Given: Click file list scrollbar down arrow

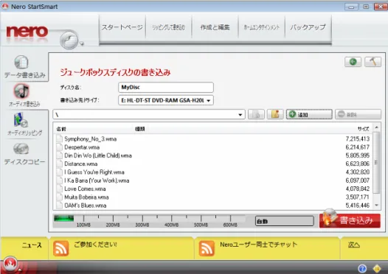Looking at the screenshot, I should (x=376, y=205).
